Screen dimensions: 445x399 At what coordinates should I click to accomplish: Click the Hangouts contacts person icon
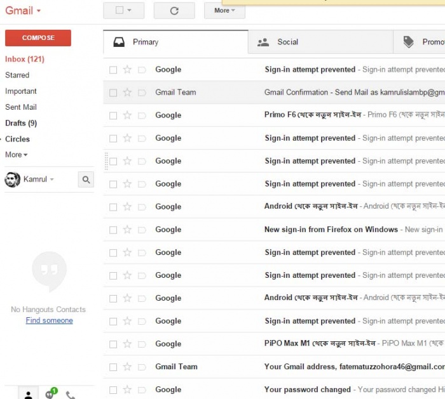(29, 395)
